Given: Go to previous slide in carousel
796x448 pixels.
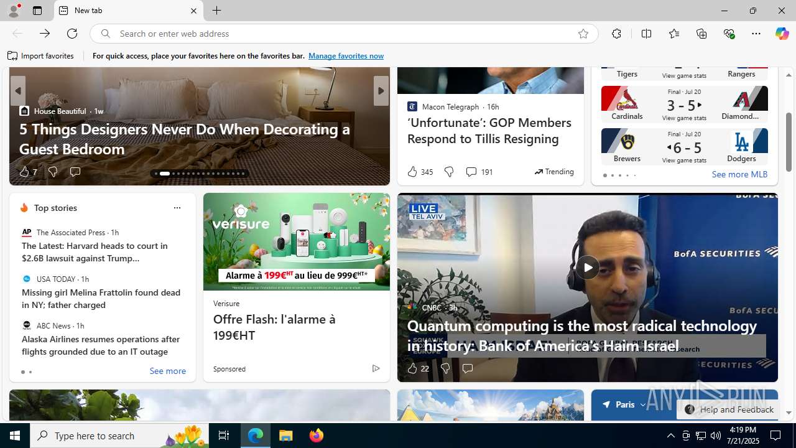Looking at the screenshot, I should pyautogui.click(x=17, y=91).
